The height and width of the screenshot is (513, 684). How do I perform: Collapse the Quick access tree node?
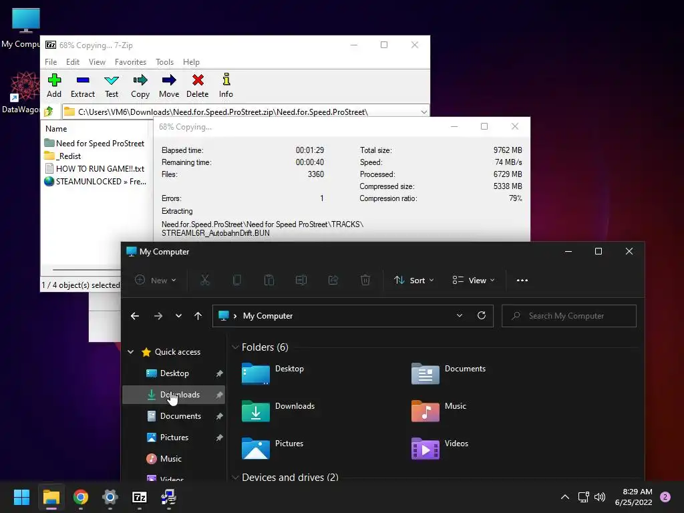(x=130, y=351)
